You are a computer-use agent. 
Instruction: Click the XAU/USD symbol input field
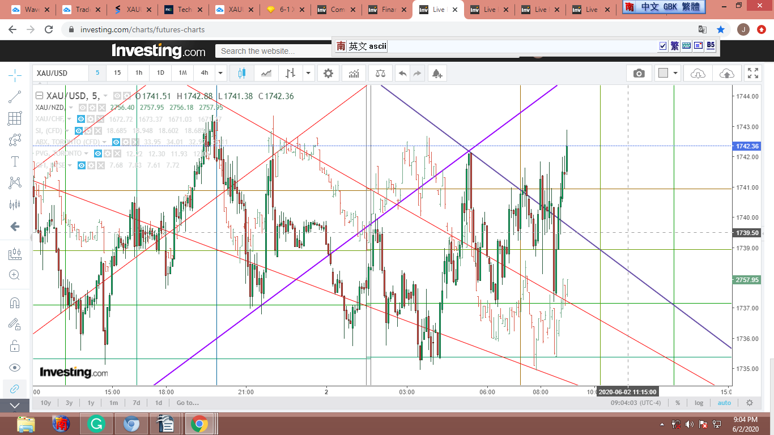[x=61, y=73]
